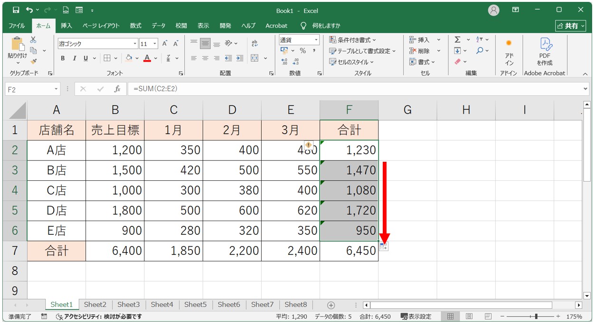Viewport: 595px width, 325px height.
Task: Click the error warning icon near cell E2
Action: click(x=309, y=145)
